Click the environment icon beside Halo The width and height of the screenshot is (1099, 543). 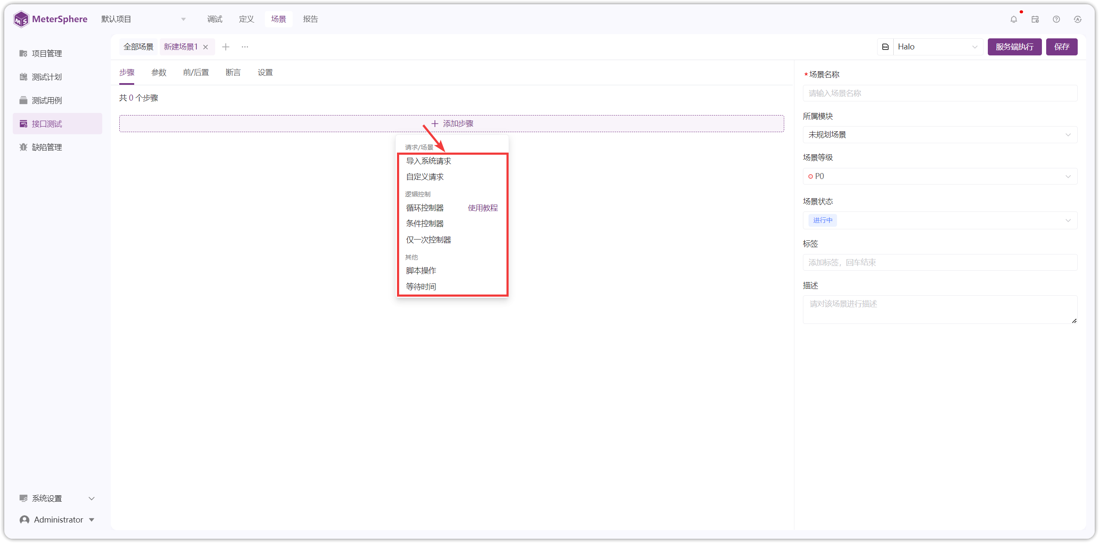(886, 47)
